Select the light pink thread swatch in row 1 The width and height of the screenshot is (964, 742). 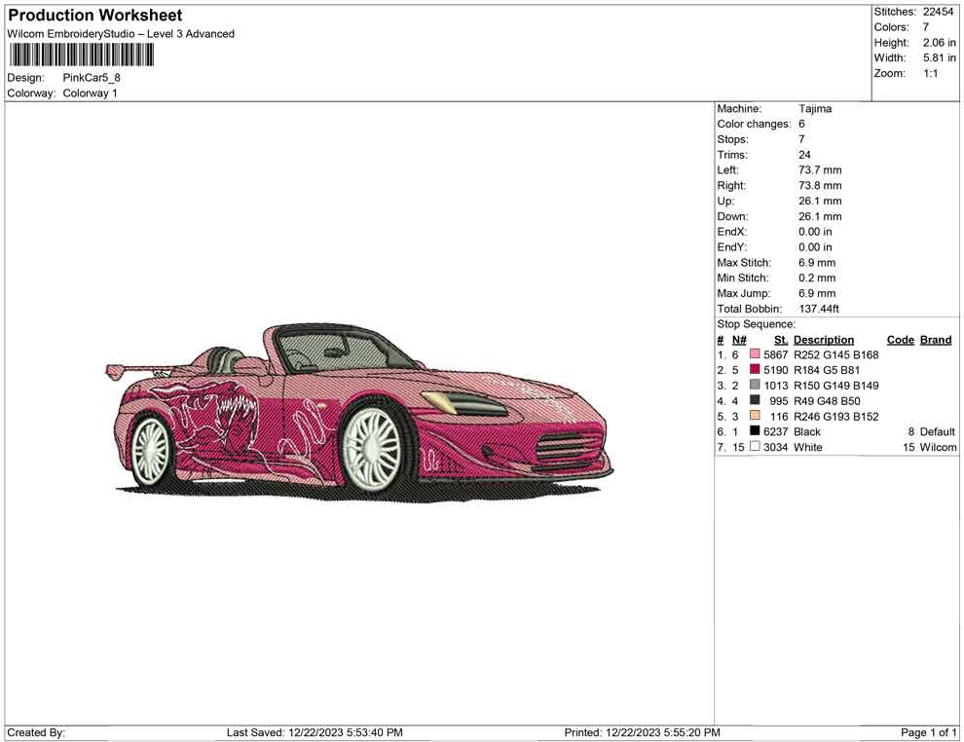click(x=753, y=354)
